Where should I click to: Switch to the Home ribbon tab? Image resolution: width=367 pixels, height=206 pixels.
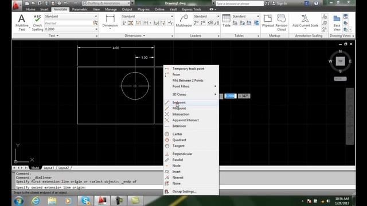point(30,9)
